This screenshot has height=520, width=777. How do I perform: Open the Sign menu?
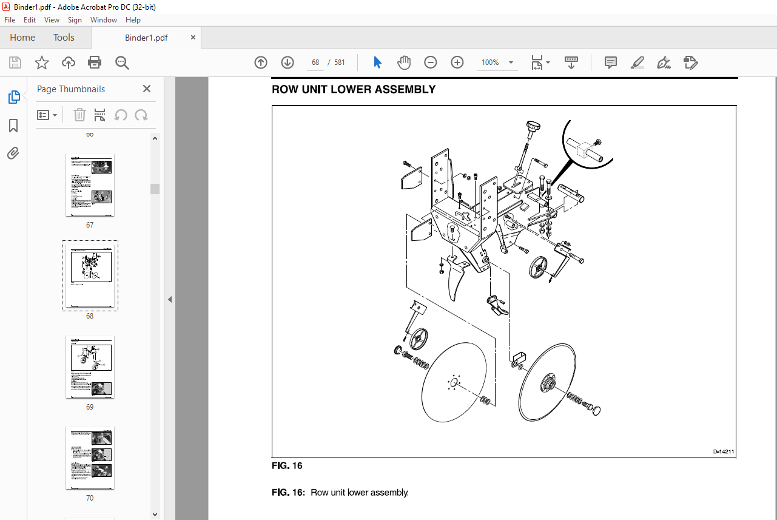click(75, 20)
